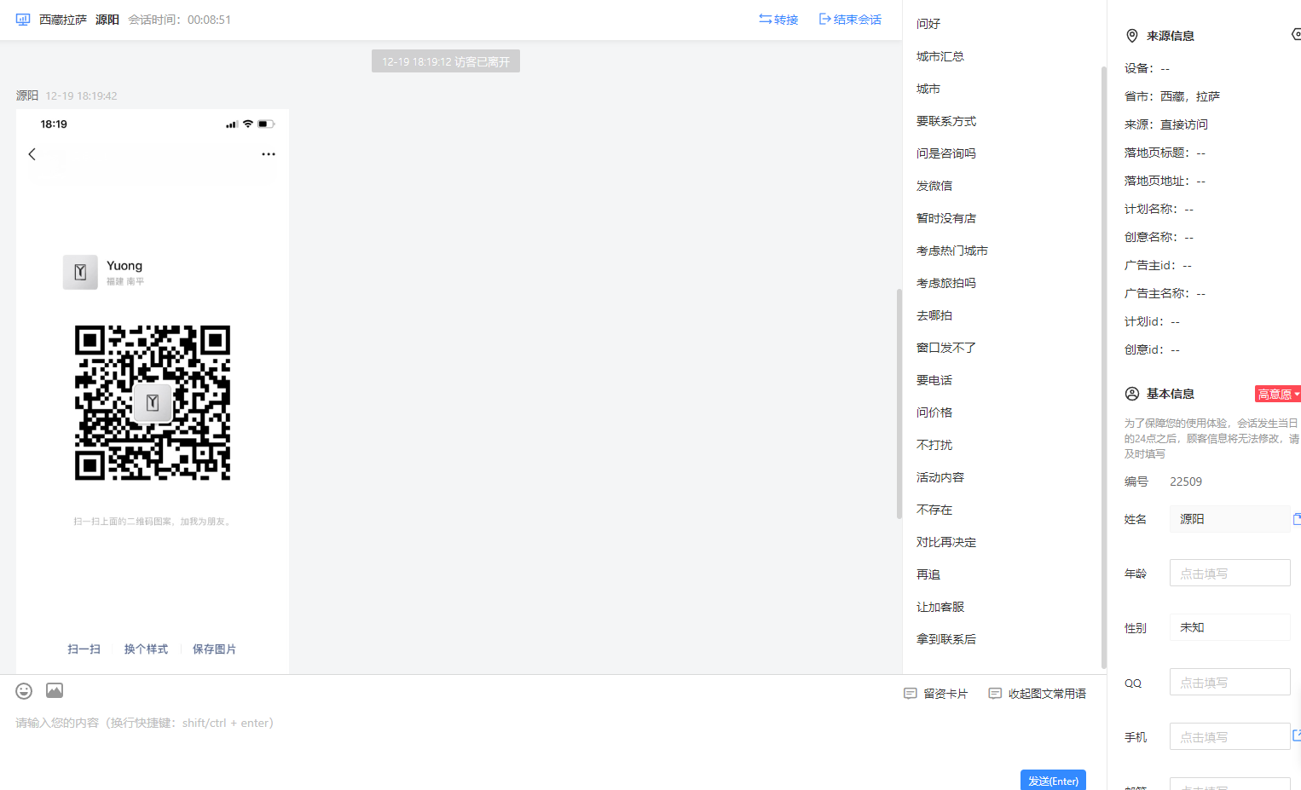Click the Yuong avatar in the screenshot

80,272
